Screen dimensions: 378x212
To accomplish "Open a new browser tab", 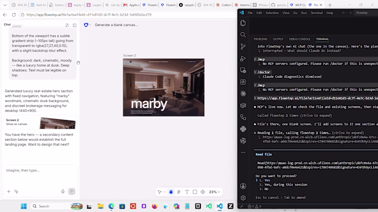I will (330, 5).
